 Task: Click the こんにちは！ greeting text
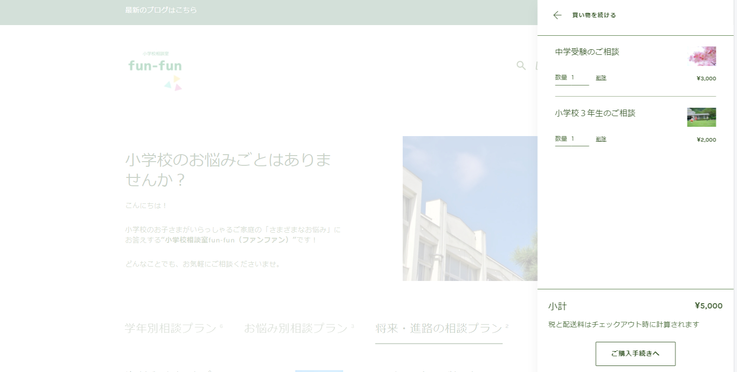(x=146, y=206)
